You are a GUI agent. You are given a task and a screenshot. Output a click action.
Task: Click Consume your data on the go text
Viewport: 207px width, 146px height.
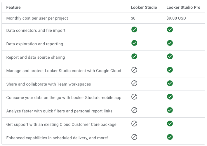tap(64, 98)
